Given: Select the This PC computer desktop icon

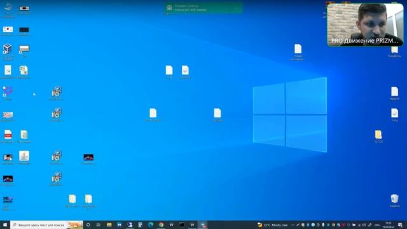Looking at the screenshot, I should coord(8,10).
